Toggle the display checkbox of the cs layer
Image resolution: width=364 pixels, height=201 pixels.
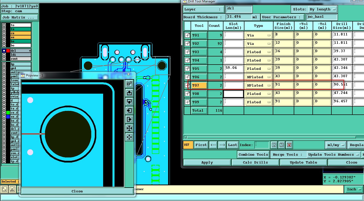click(4, 33)
